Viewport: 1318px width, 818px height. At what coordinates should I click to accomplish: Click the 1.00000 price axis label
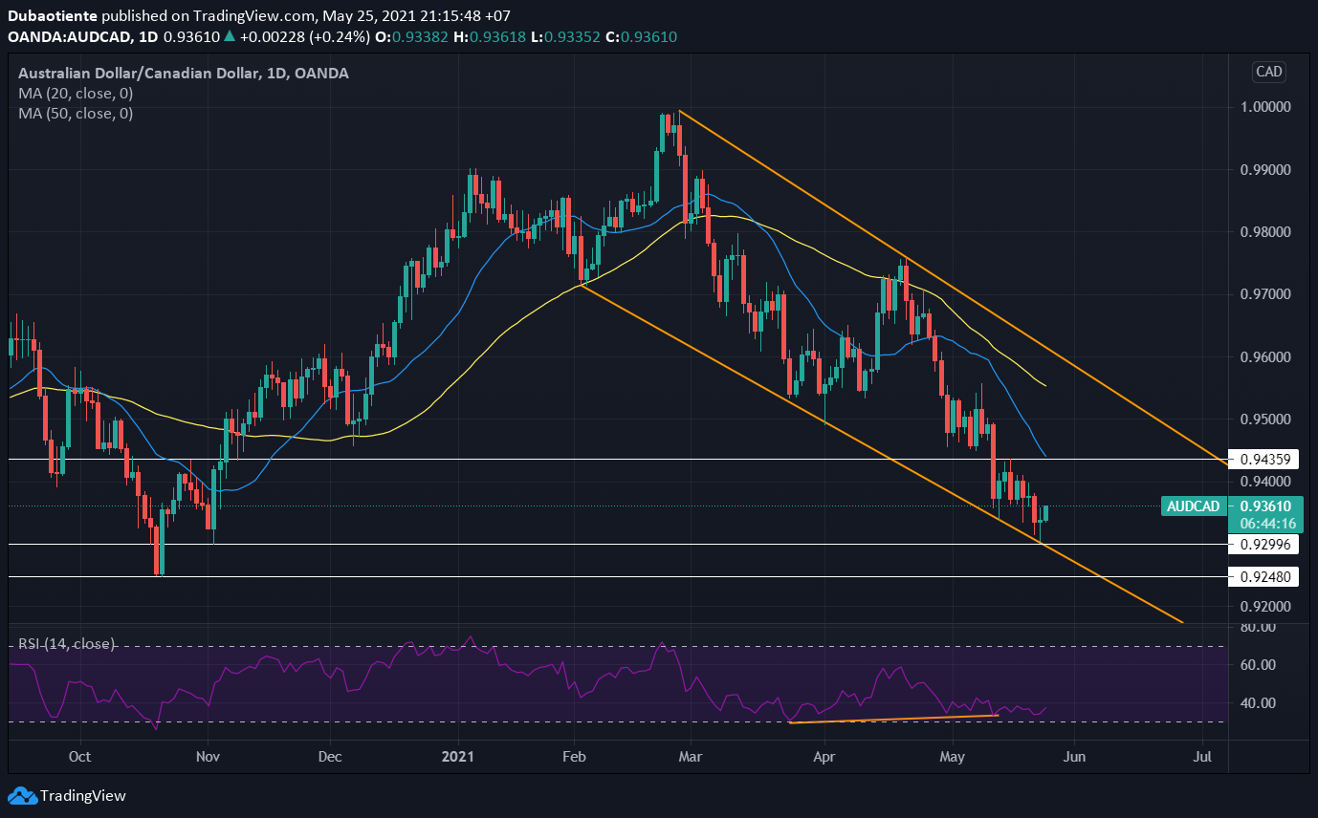[x=1265, y=107]
